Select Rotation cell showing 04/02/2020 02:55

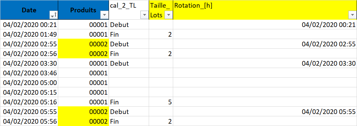265,44
